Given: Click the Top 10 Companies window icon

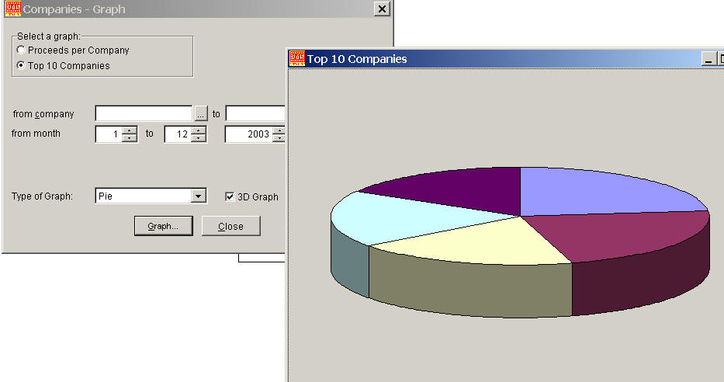Looking at the screenshot, I should point(297,59).
